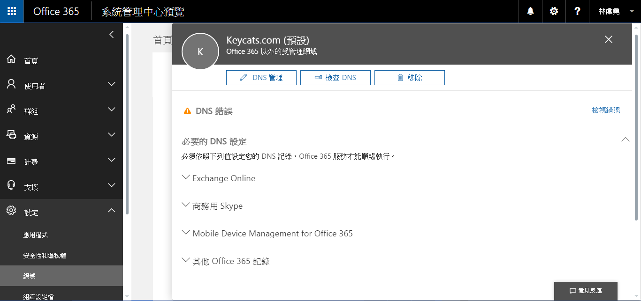Click the 意見反應 feedback button
Image resolution: width=641 pixels, height=301 pixels.
(x=586, y=291)
